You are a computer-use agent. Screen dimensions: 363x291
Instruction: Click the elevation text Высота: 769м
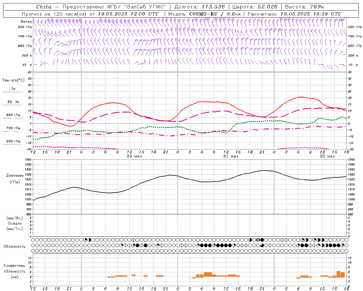click(304, 7)
